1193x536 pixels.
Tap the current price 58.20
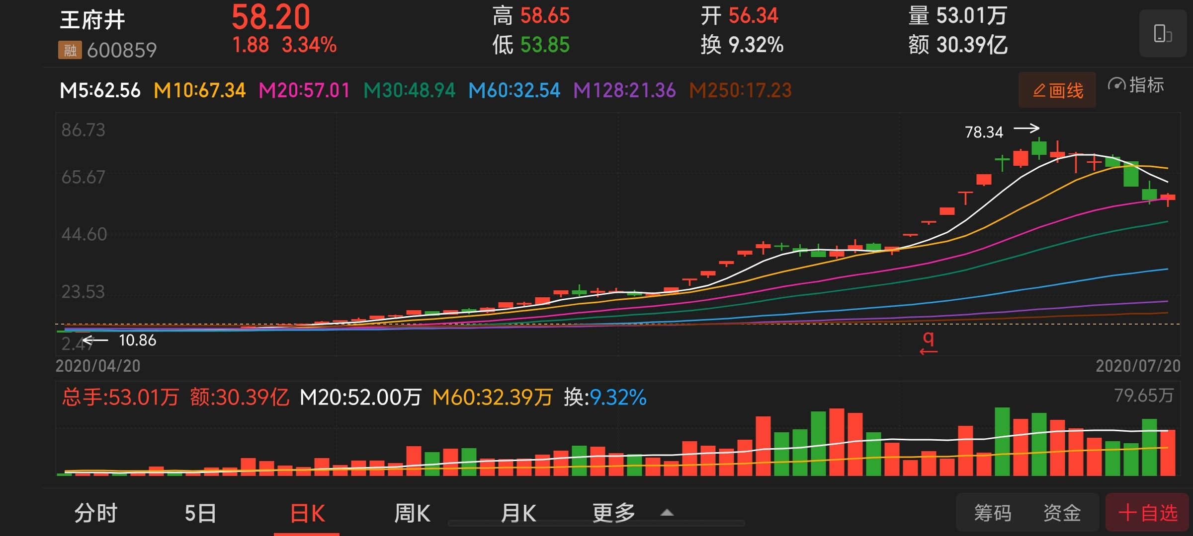(x=271, y=17)
